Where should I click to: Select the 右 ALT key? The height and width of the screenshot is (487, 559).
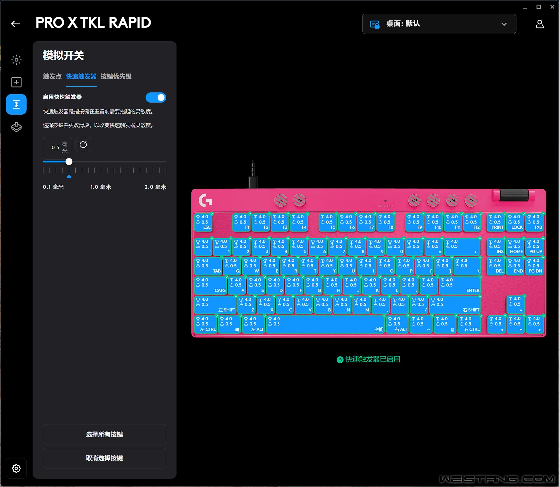397,324
